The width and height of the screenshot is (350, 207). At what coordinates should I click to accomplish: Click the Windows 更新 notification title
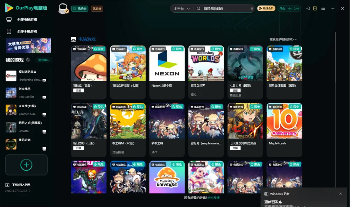pyautogui.click(x=279, y=194)
